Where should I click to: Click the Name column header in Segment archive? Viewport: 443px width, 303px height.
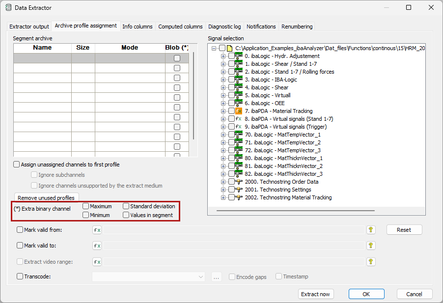(x=42, y=48)
